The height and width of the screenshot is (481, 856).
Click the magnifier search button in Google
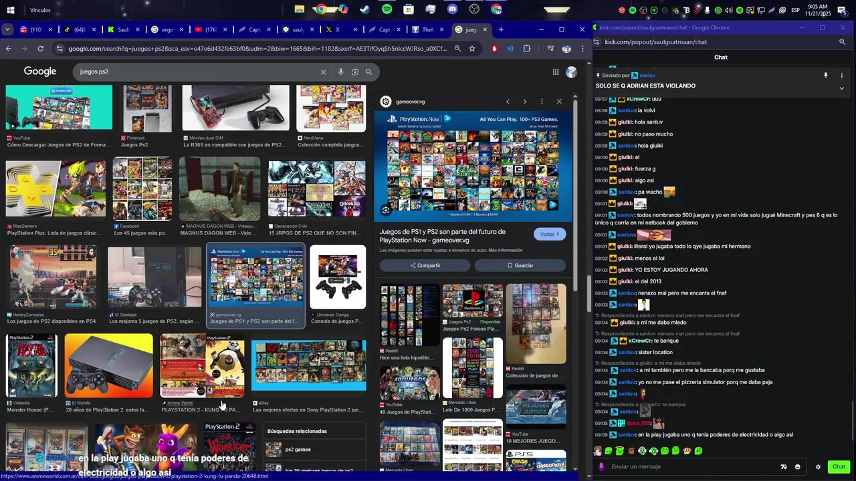[368, 71]
